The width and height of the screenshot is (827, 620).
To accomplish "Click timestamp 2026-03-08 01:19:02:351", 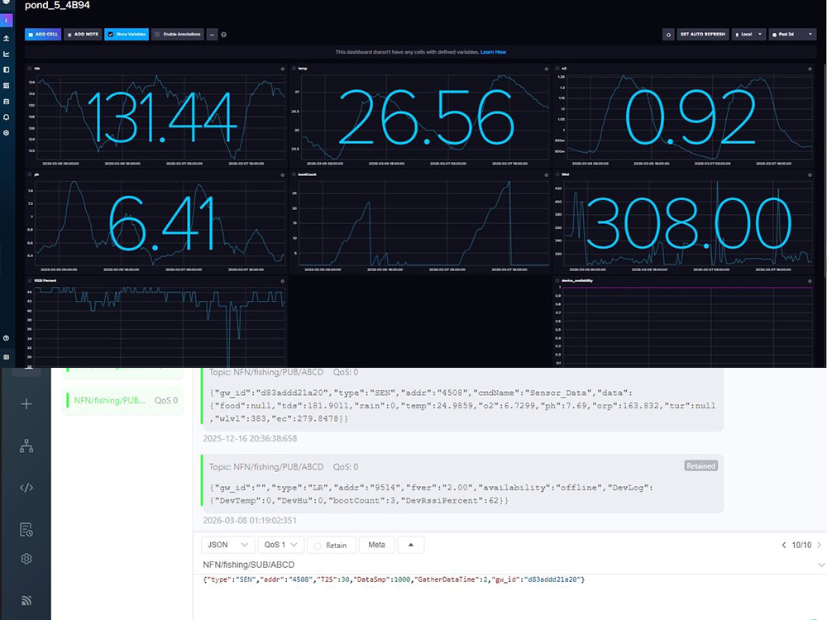I will 250,520.
